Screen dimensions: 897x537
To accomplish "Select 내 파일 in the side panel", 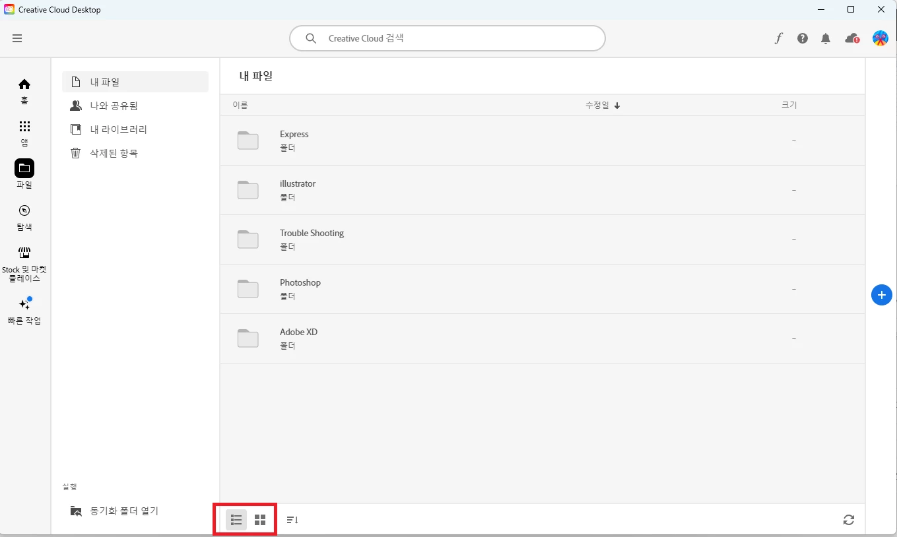I will [135, 82].
